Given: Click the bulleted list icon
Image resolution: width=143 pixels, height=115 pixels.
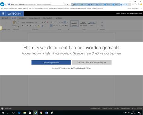Looking at the screenshot, I should (52, 22).
